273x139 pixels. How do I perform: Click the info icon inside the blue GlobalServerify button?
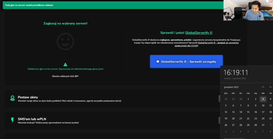tap(158, 61)
